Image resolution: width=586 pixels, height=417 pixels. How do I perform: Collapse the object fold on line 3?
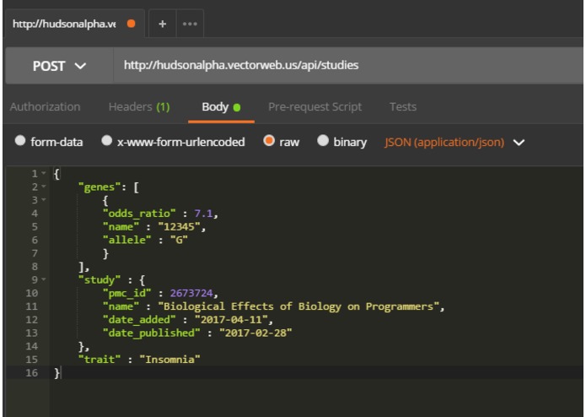pos(44,200)
